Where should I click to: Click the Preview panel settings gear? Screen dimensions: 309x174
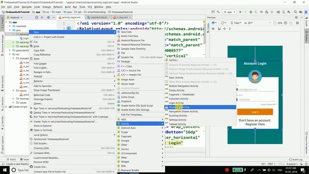(296, 17)
